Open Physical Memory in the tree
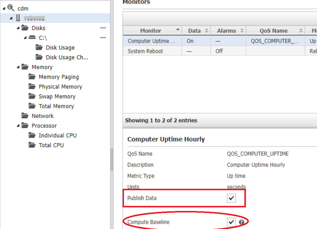 [60, 87]
